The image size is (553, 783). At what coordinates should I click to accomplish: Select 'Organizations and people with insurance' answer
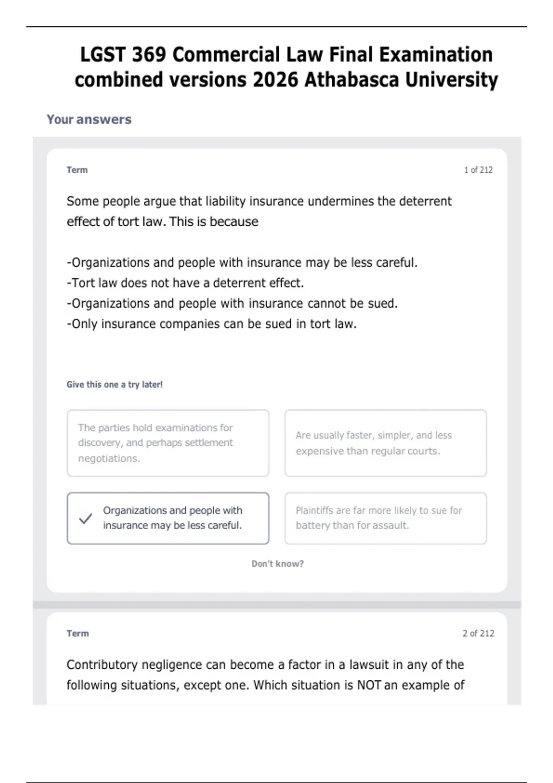(168, 518)
